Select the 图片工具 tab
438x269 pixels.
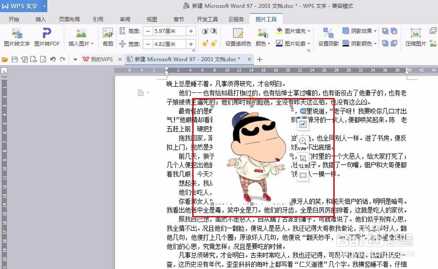[x=266, y=19]
